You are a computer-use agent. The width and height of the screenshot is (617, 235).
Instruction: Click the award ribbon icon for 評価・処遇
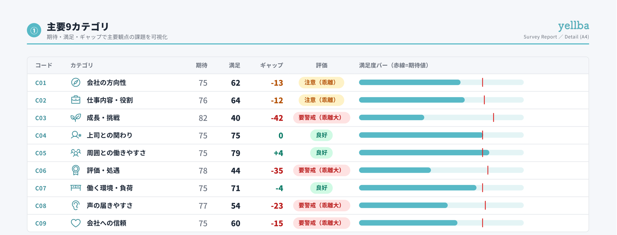76,170
